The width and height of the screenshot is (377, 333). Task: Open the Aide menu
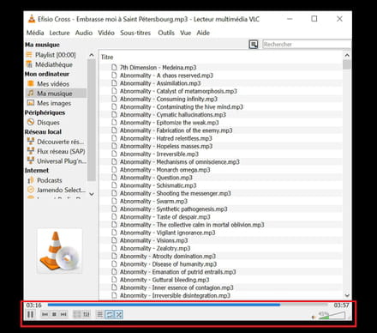[x=203, y=33]
